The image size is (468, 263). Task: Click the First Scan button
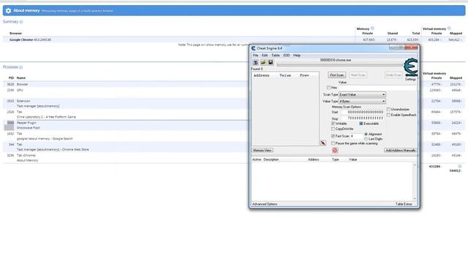(336, 75)
